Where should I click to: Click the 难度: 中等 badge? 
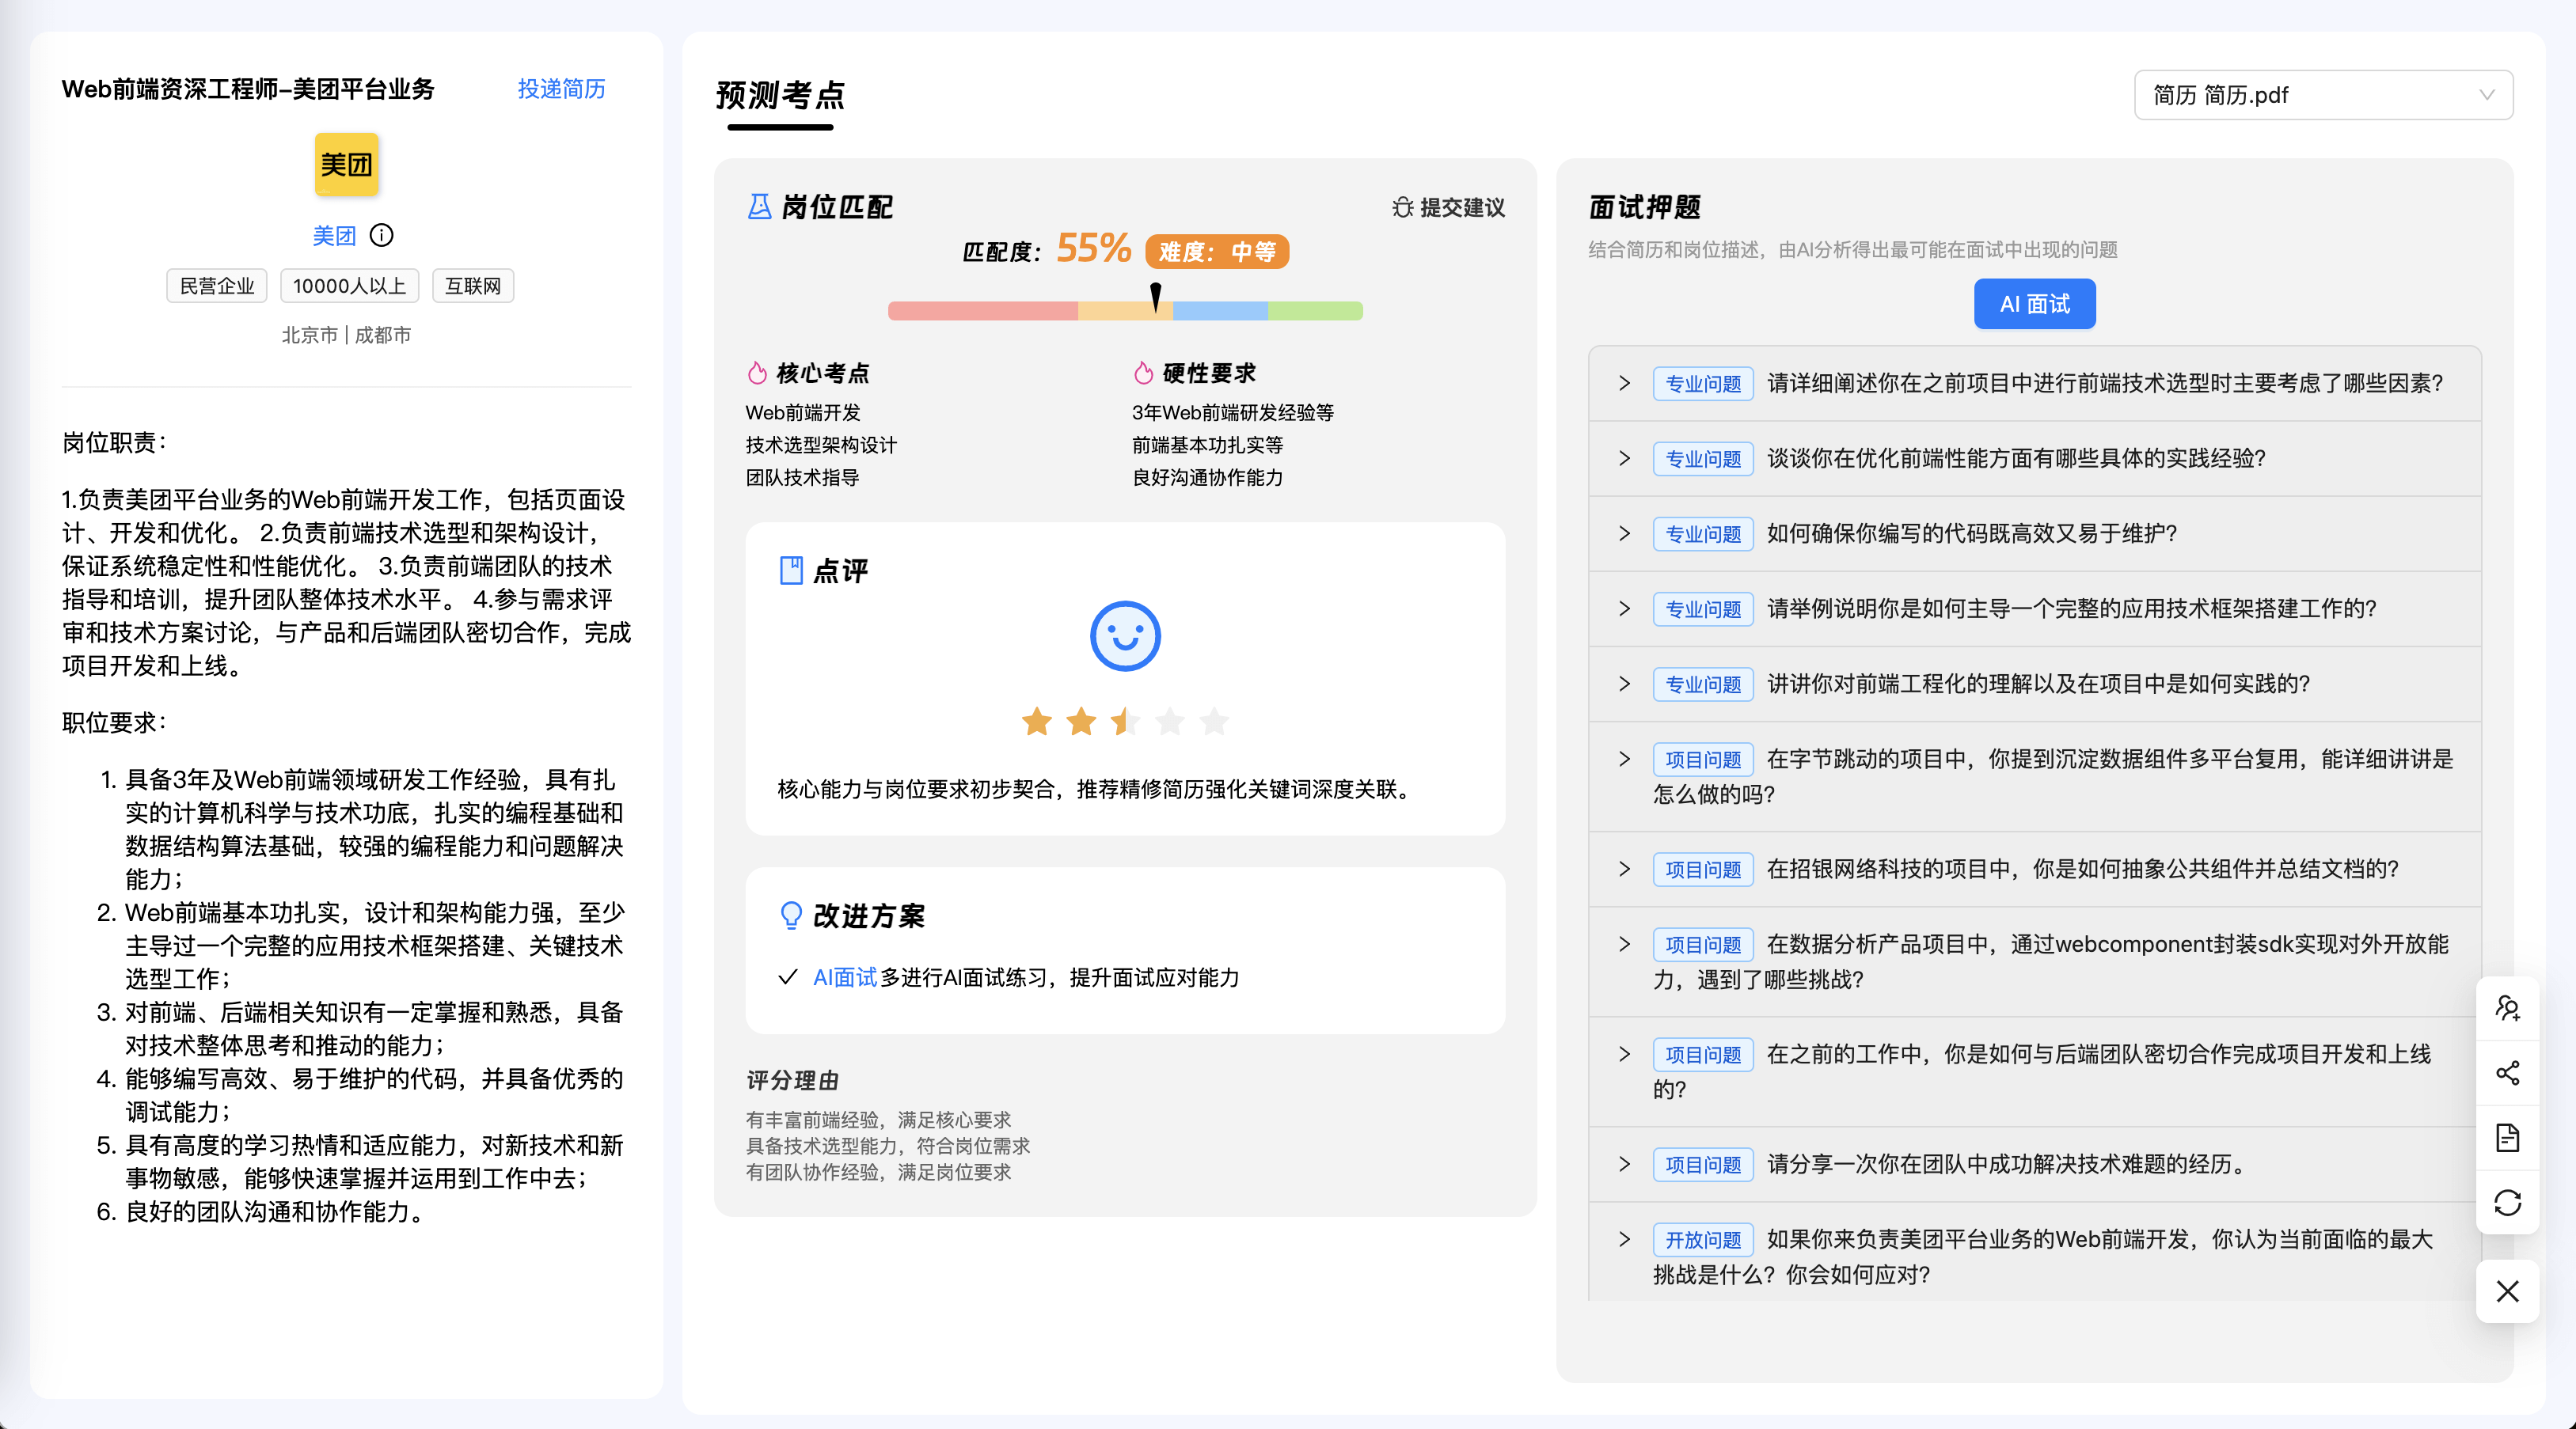[1217, 252]
